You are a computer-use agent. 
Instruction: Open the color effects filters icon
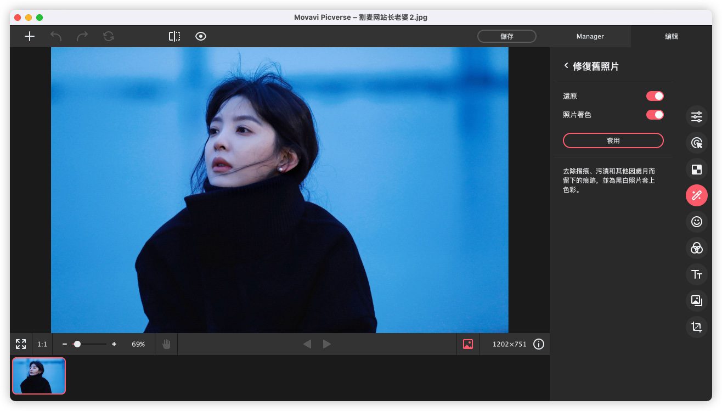coord(696,248)
